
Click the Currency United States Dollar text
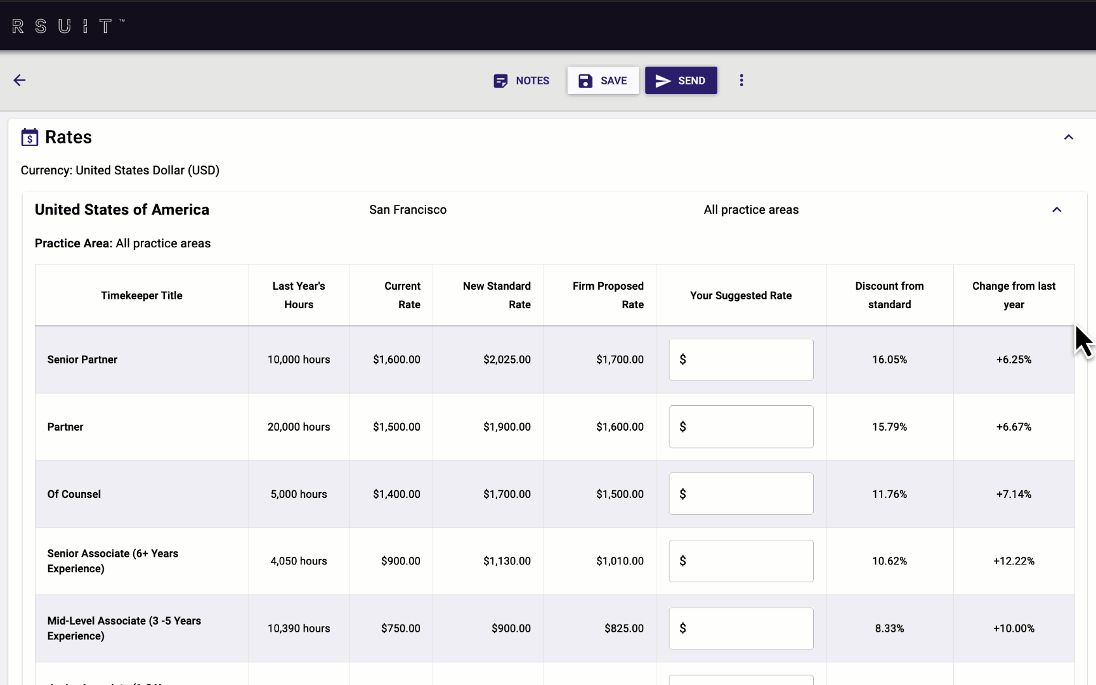click(120, 171)
